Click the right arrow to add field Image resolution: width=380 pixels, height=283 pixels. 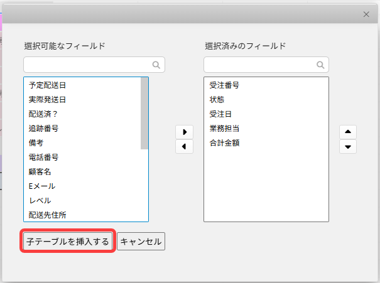point(184,132)
